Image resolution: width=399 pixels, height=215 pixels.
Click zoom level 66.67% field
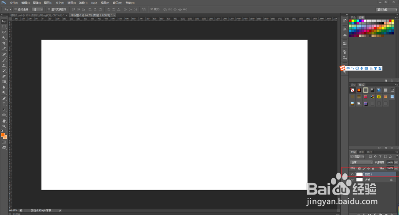(13, 211)
